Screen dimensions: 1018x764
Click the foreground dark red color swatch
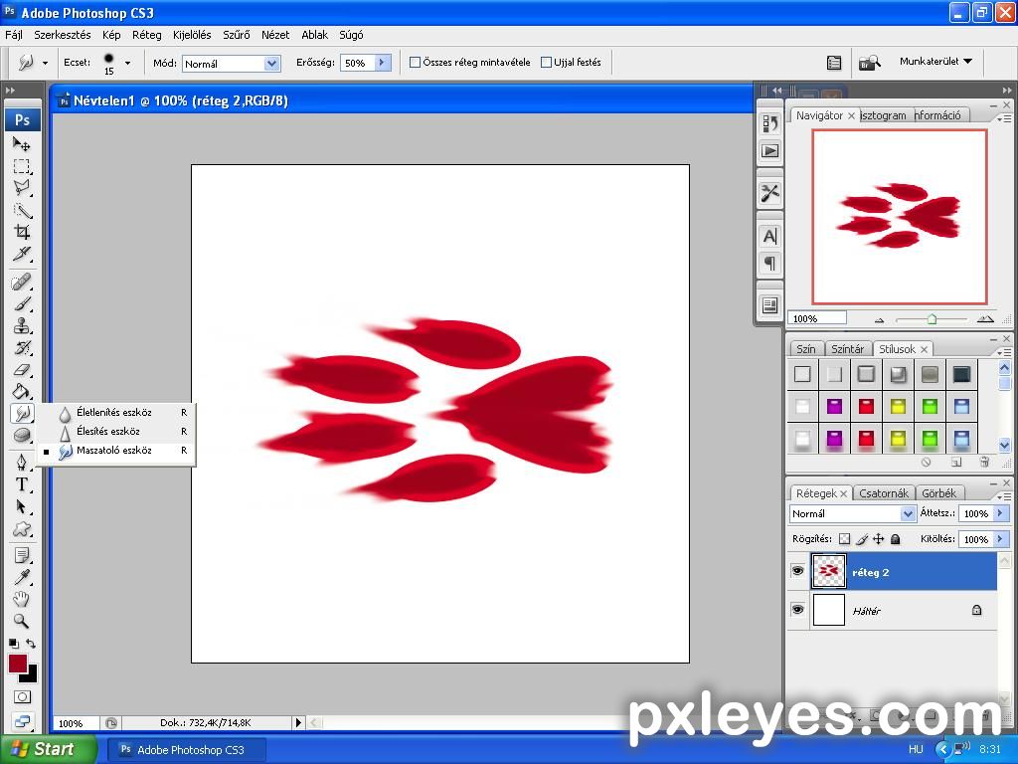(18, 664)
